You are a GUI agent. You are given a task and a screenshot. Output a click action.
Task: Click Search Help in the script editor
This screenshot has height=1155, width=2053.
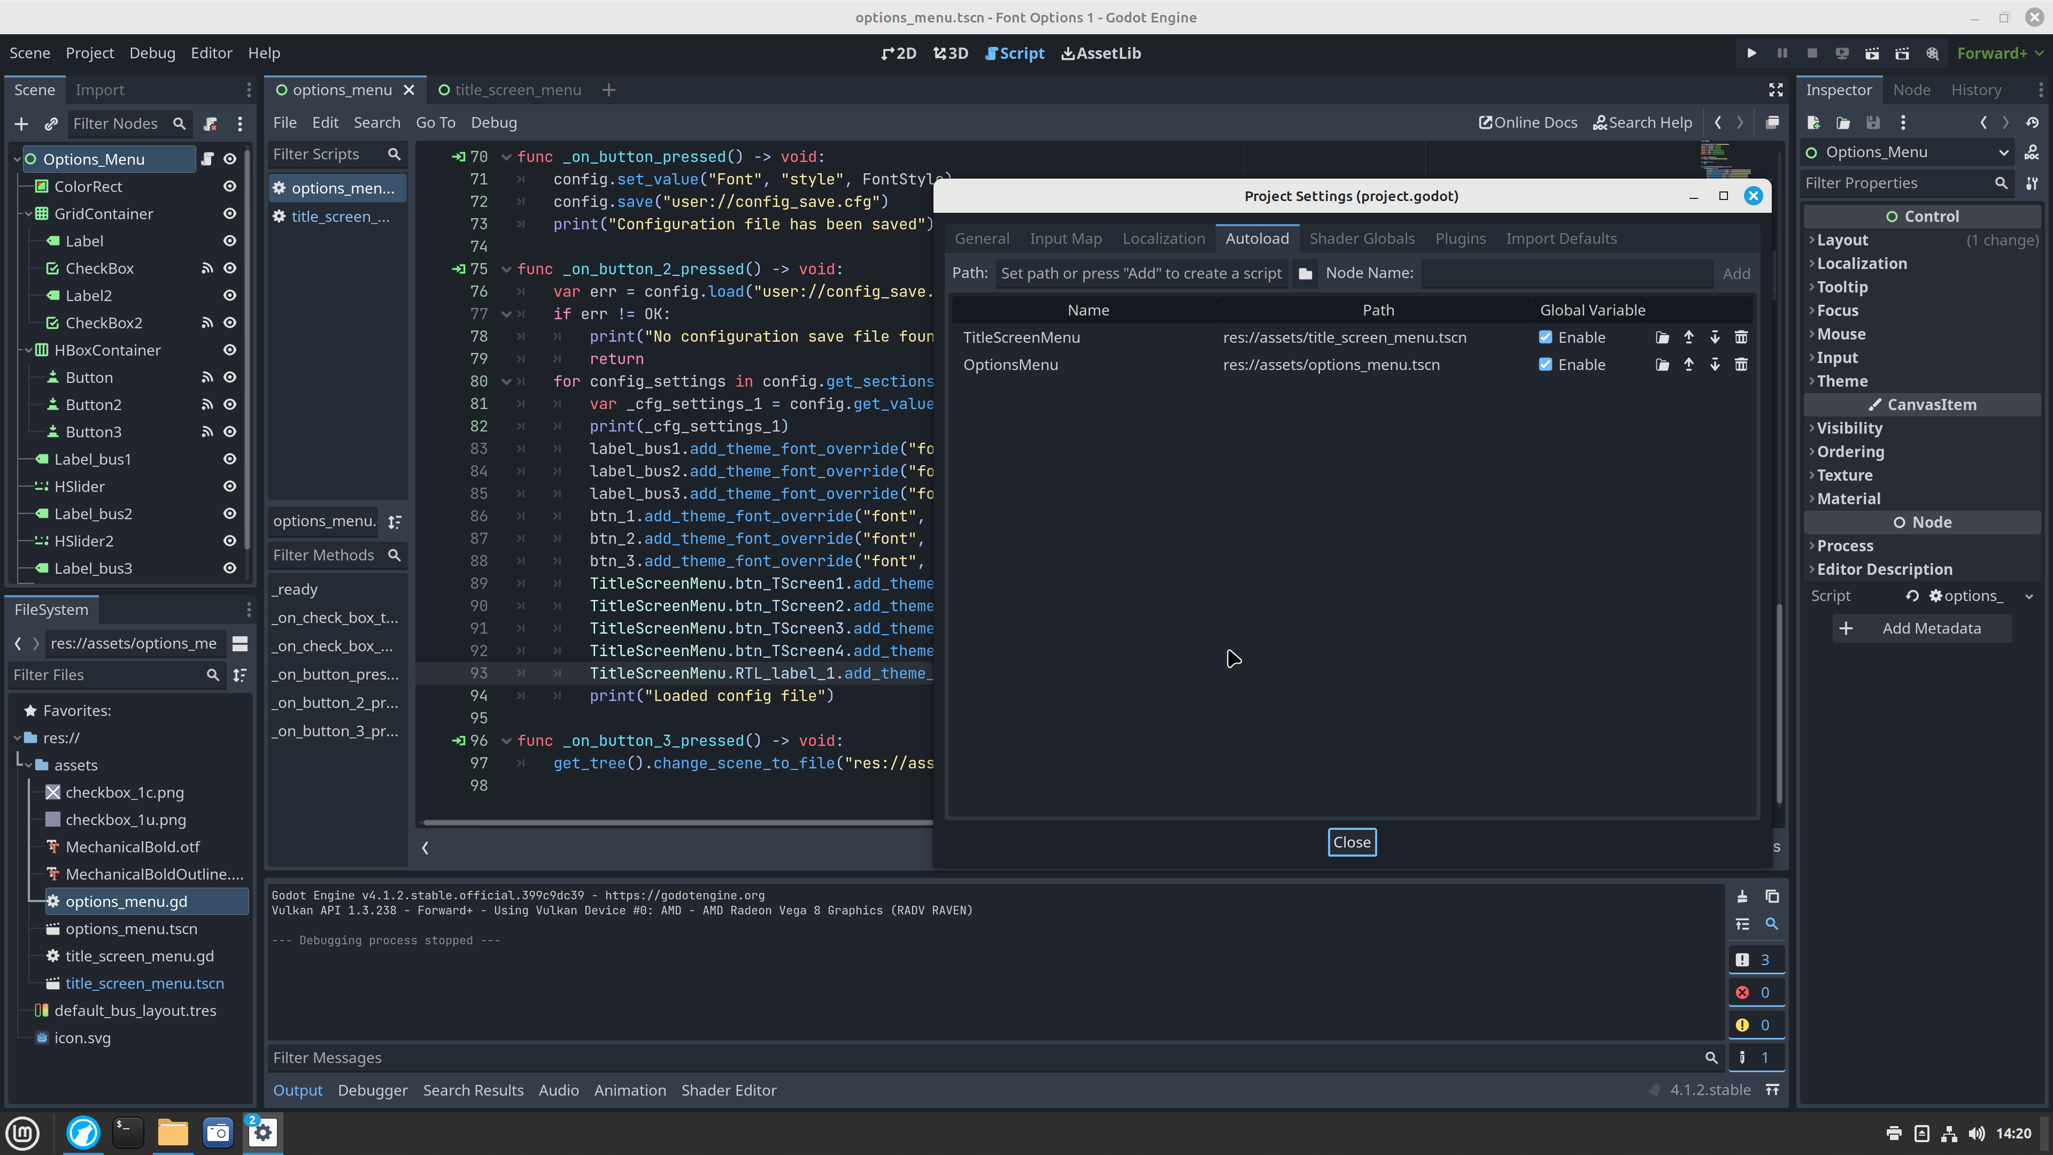pos(1642,123)
